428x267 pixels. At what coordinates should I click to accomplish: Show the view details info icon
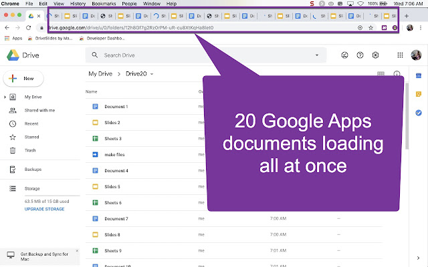pos(397,74)
